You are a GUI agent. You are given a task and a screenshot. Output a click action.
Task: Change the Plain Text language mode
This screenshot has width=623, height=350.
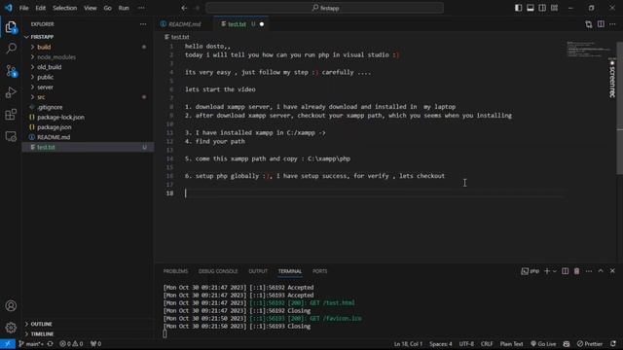tap(511, 343)
